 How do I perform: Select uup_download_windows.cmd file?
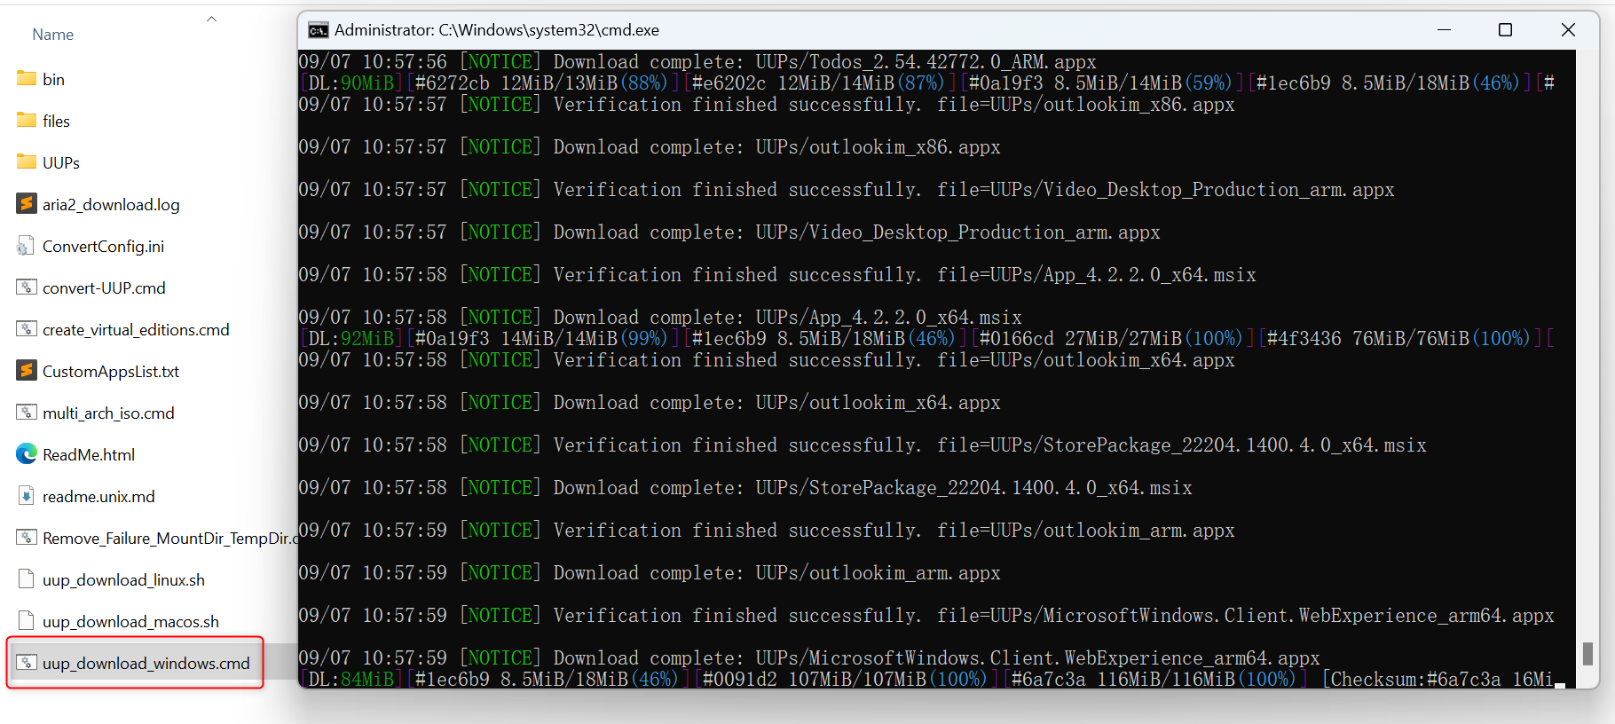[146, 664]
